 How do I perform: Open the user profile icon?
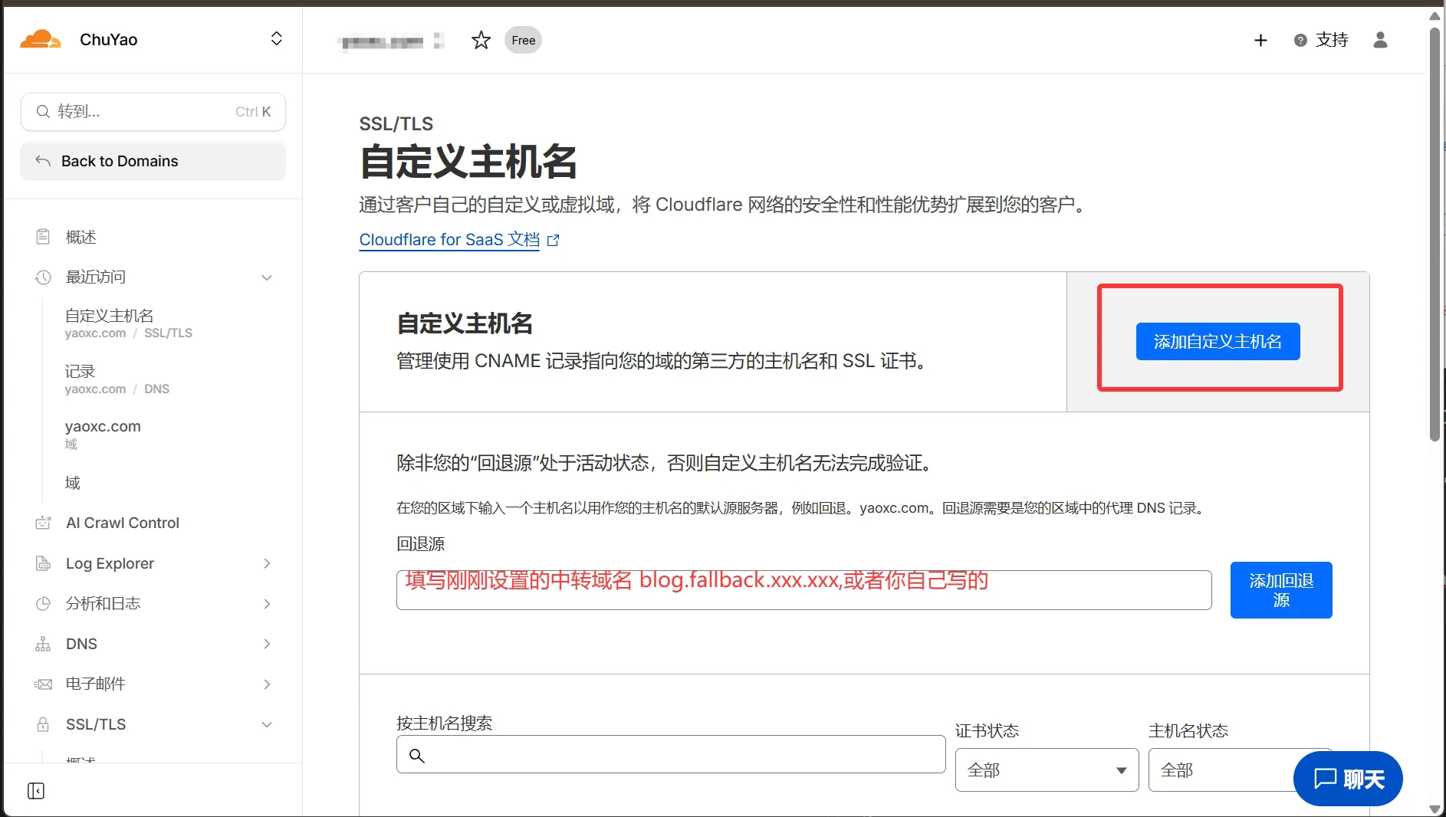1380,40
